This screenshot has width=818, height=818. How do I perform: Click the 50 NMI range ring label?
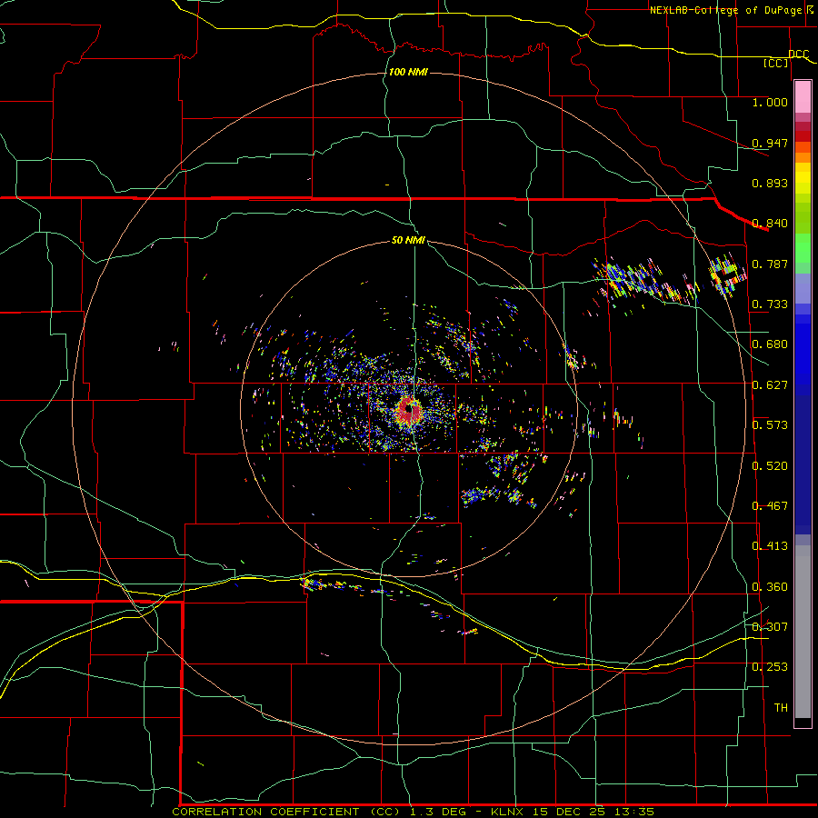click(408, 241)
